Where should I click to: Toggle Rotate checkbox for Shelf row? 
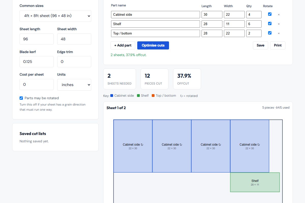(x=270, y=24)
